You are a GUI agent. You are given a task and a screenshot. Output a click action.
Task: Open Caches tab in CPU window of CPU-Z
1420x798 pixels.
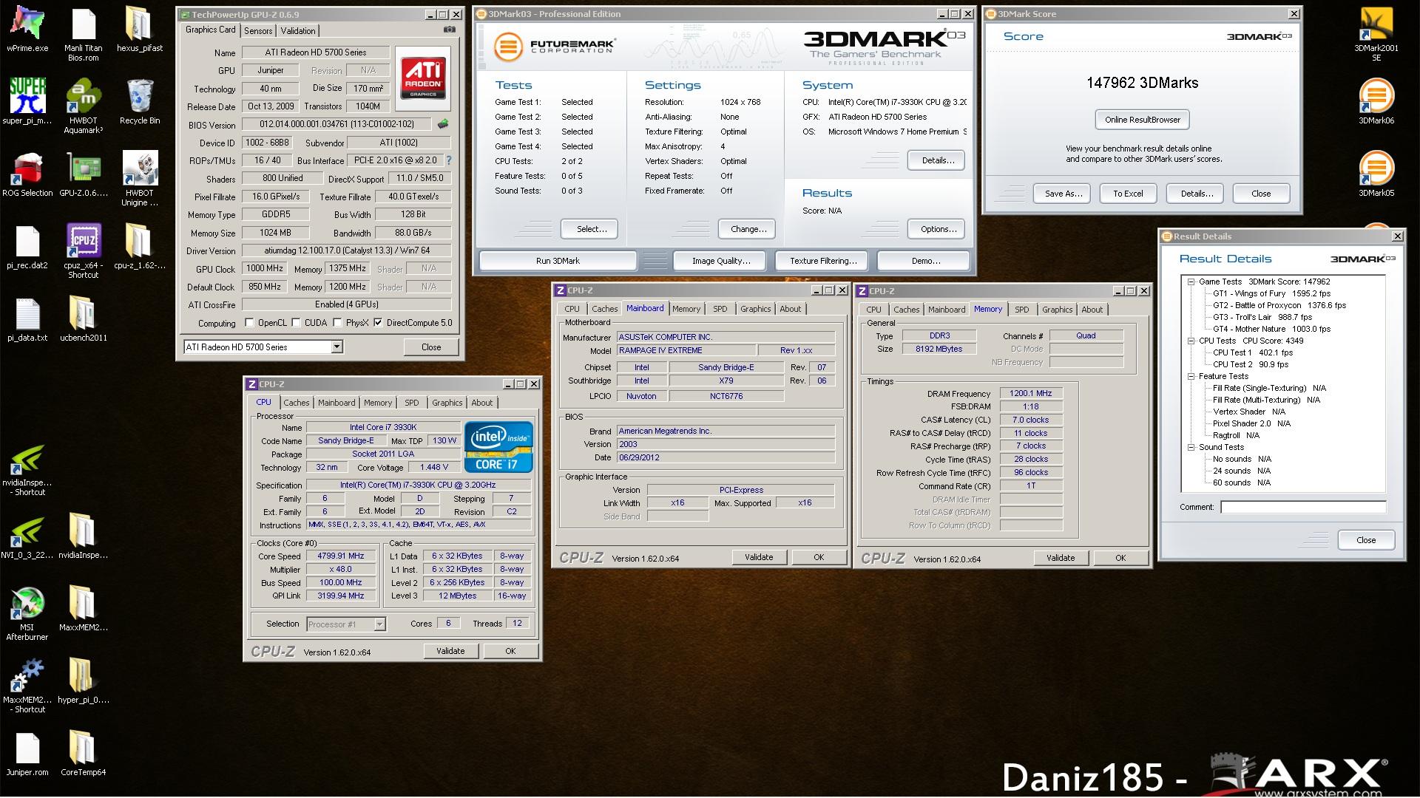296,403
